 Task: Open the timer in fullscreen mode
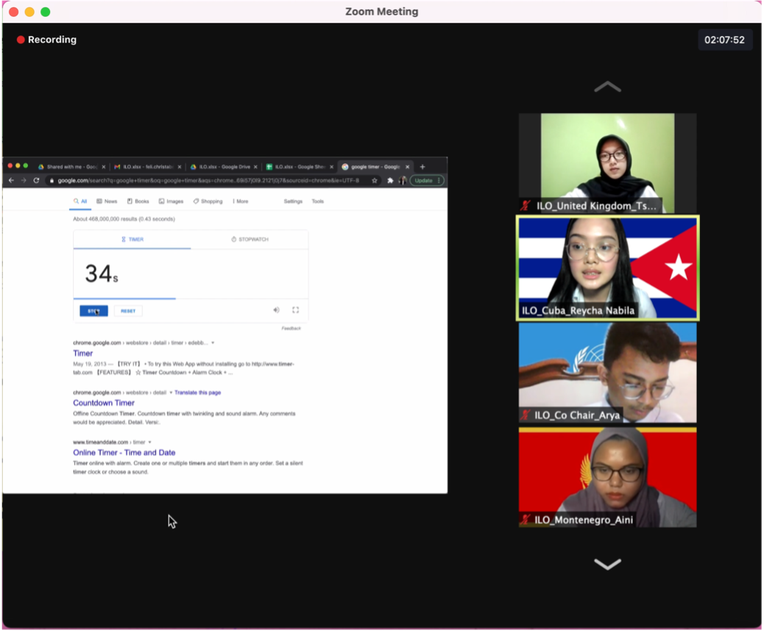pos(295,310)
